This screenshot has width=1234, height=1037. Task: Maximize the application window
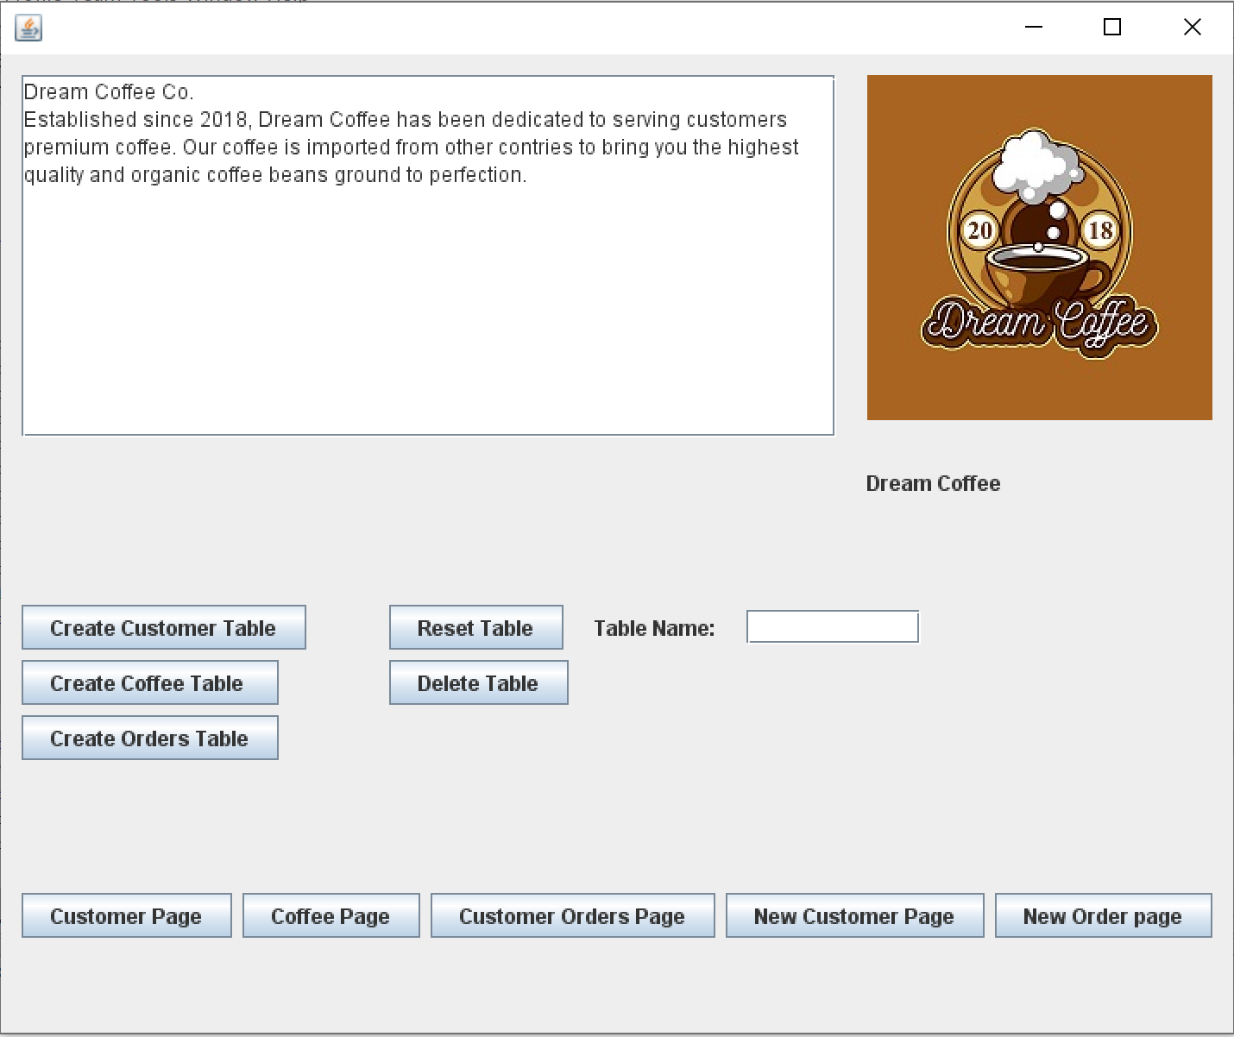click(x=1112, y=28)
